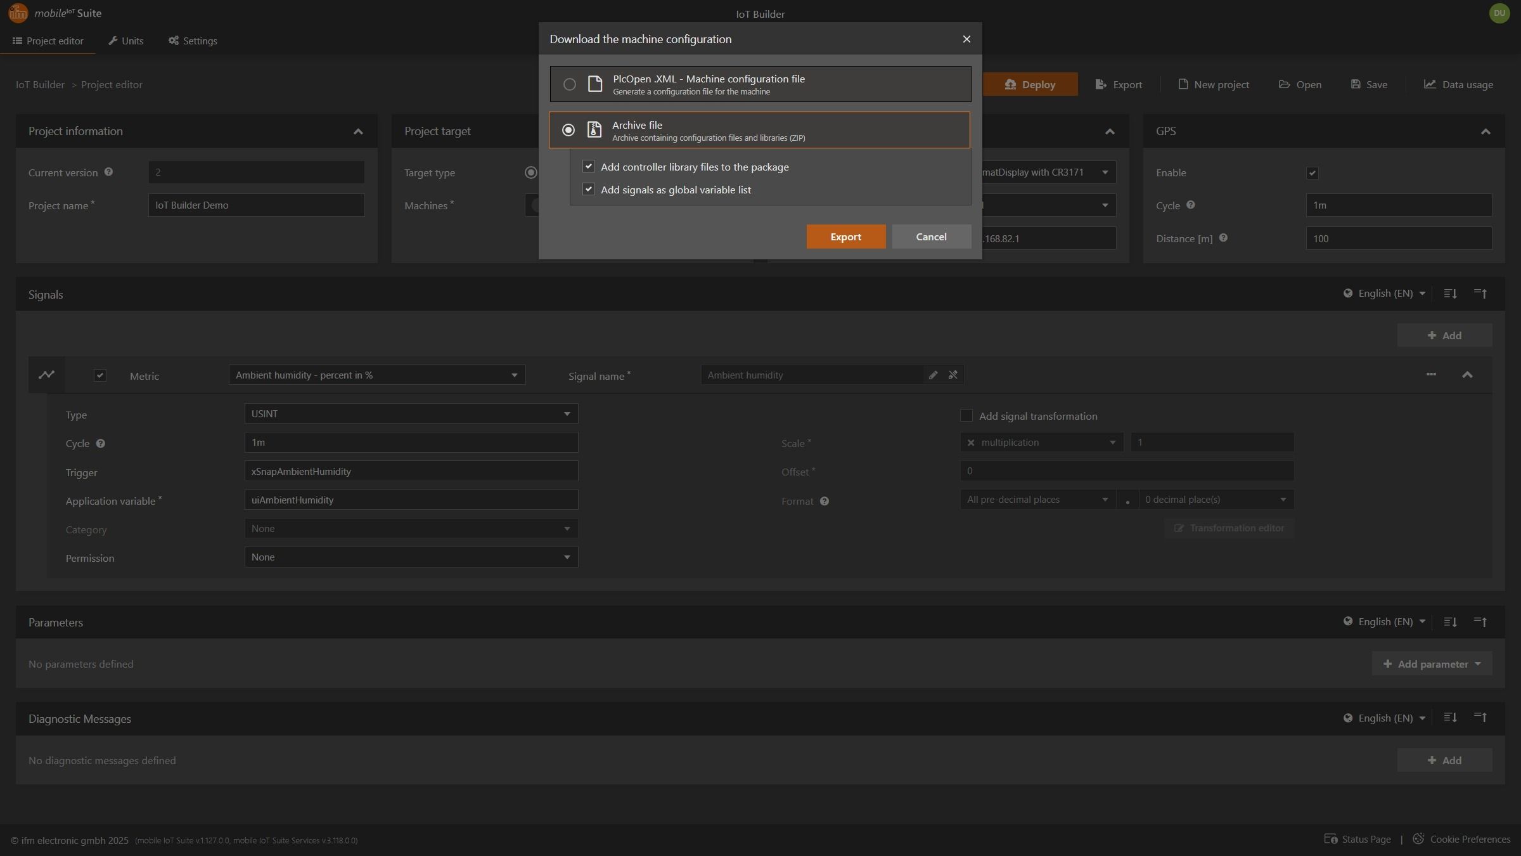The image size is (1521, 856).
Task: Click the IoT Builder breadcrumb link
Action: coord(40,84)
